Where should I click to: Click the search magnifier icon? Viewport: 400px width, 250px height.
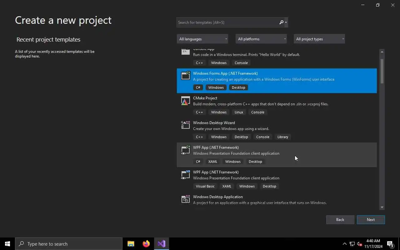(x=281, y=22)
